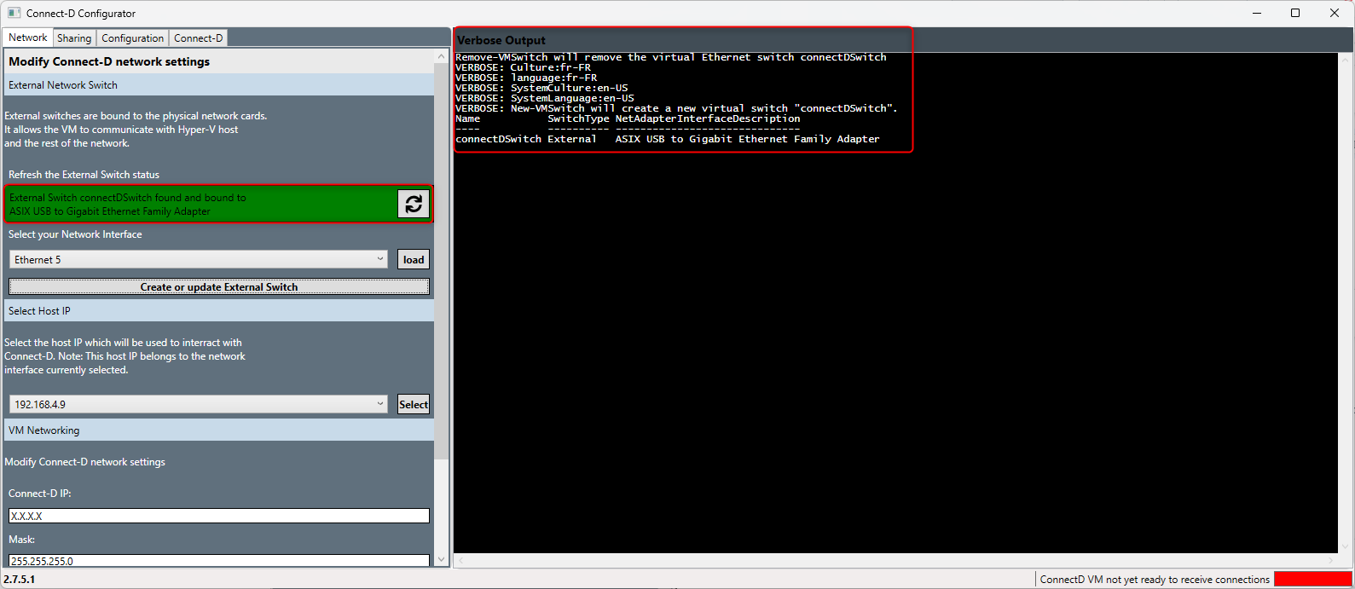
Task: Click the 'VERBOSE: SystemCulture:en-US' console line
Action: (x=541, y=88)
